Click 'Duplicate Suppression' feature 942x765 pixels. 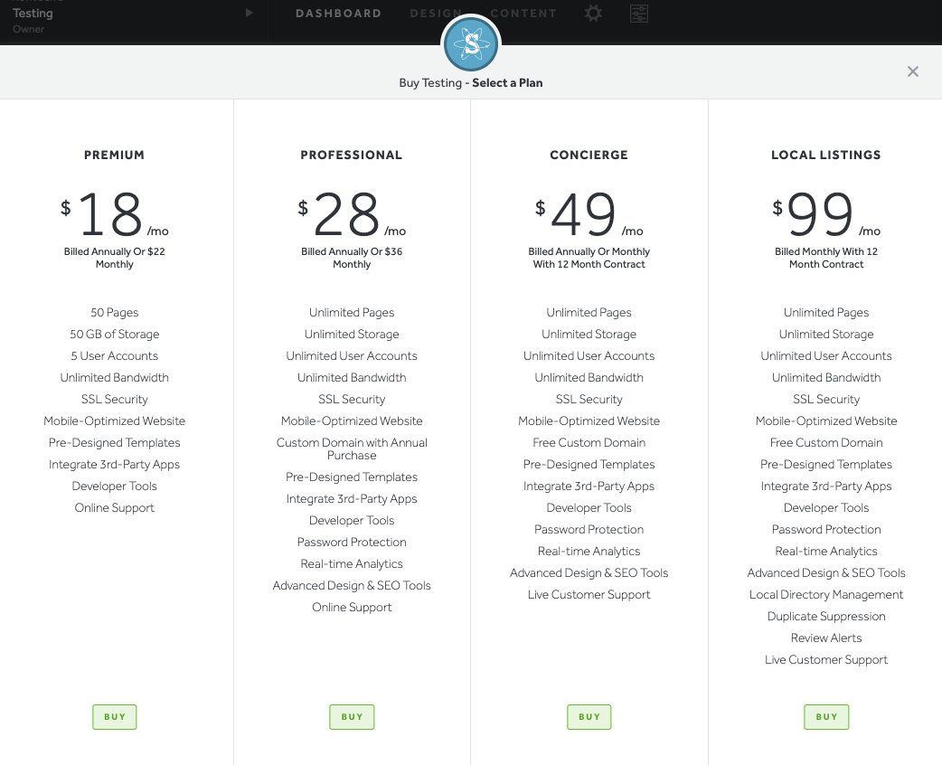click(826, 616)
